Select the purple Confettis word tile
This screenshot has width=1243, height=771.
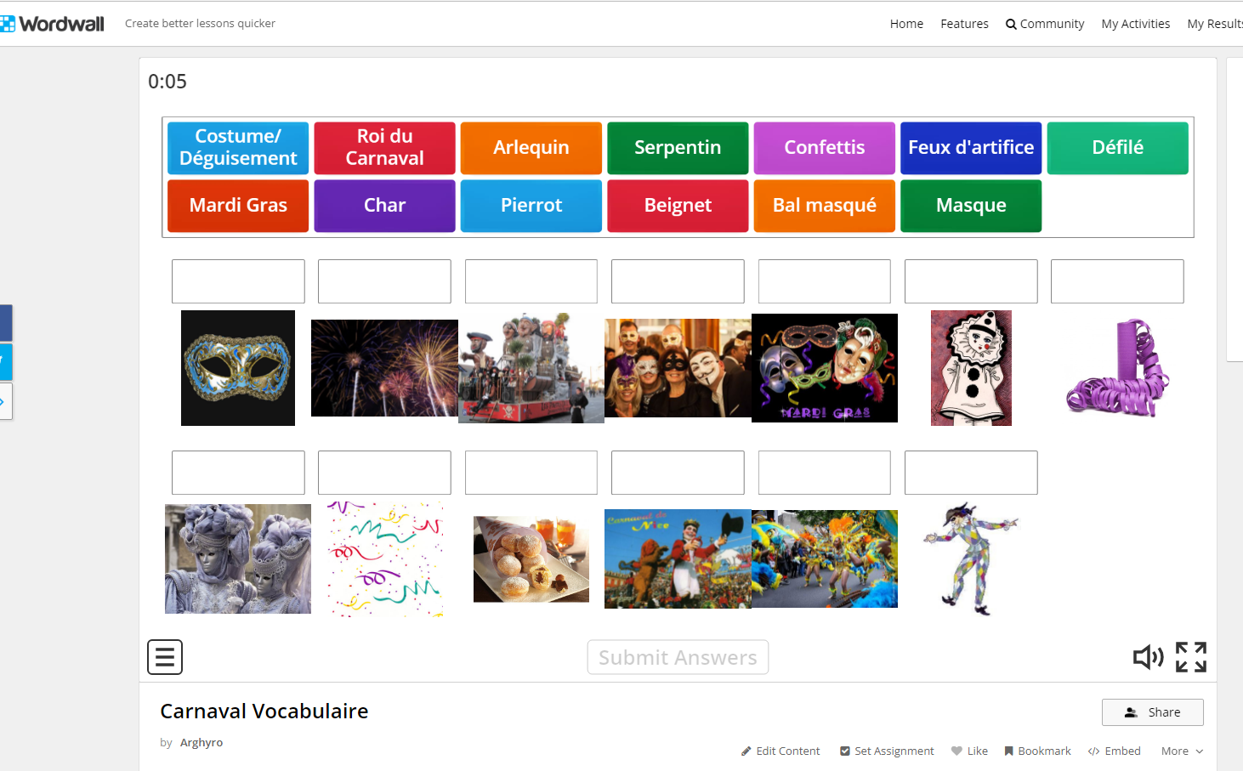pyautogui.click(x=824, y=148)
